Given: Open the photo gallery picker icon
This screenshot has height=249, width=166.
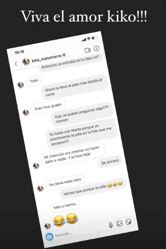Looking at the screenshot, I should (x=120, y=224).
